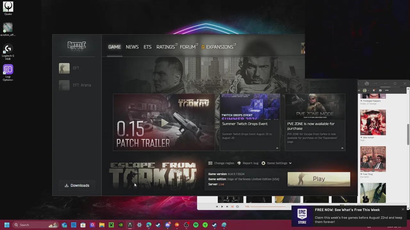
Task: Open the Downloads panel in launcher
Action: click(77, 185)
